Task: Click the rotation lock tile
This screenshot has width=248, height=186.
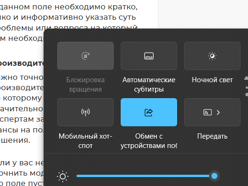Action: (85, 56)
